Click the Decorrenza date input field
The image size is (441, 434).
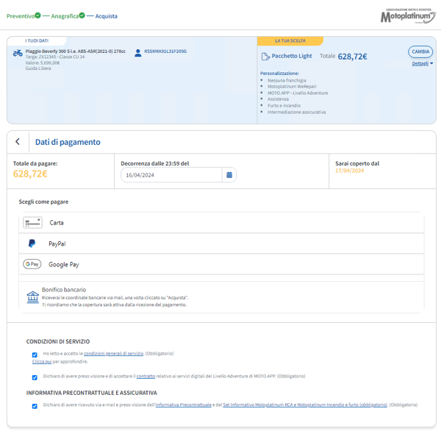click(x=171, y=175)
